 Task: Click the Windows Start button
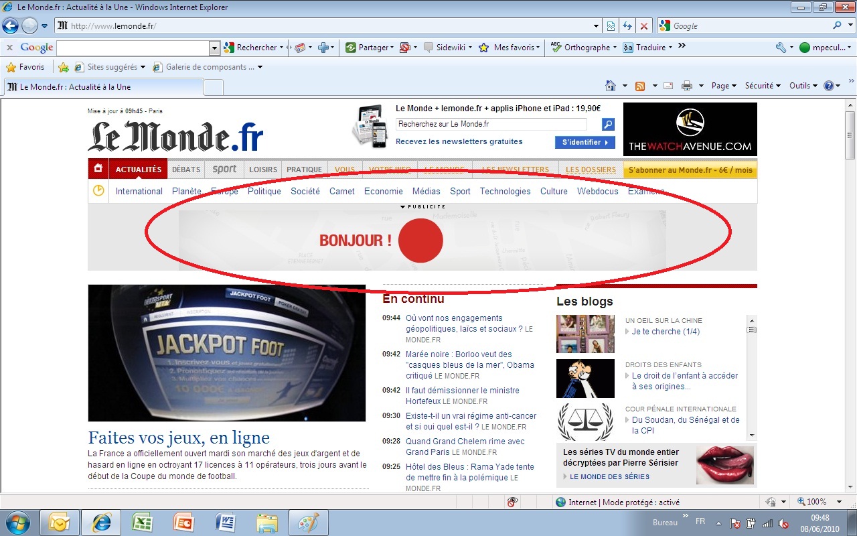pyautogui.click(x=18, y=522)
